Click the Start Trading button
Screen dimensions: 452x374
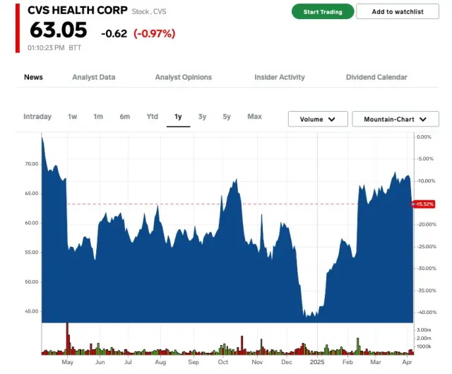(x=323, y=11)
